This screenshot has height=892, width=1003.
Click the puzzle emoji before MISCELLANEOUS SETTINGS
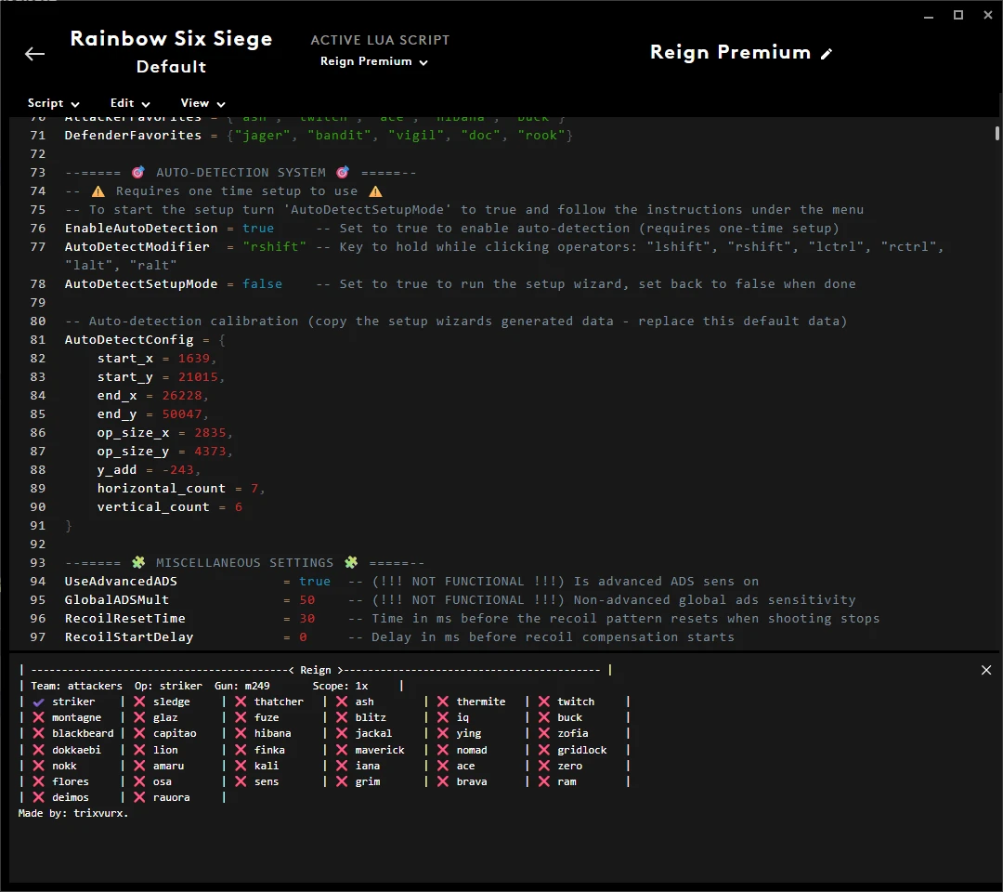click(x=138, y=563)
